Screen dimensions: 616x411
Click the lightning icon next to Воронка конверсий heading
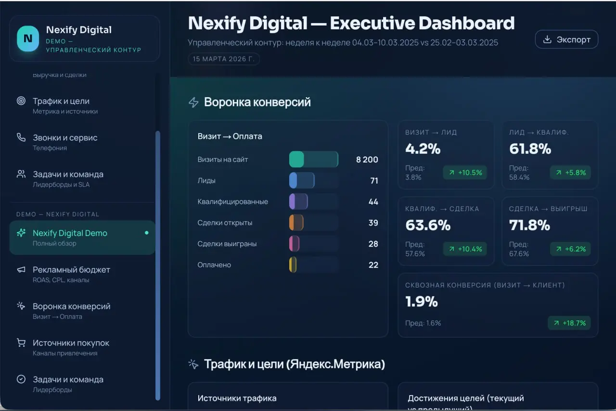193,102
